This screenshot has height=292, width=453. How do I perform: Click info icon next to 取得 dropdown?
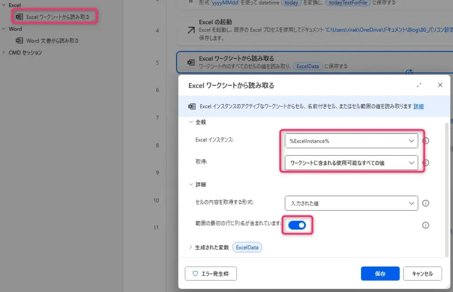tap(426, 163)
